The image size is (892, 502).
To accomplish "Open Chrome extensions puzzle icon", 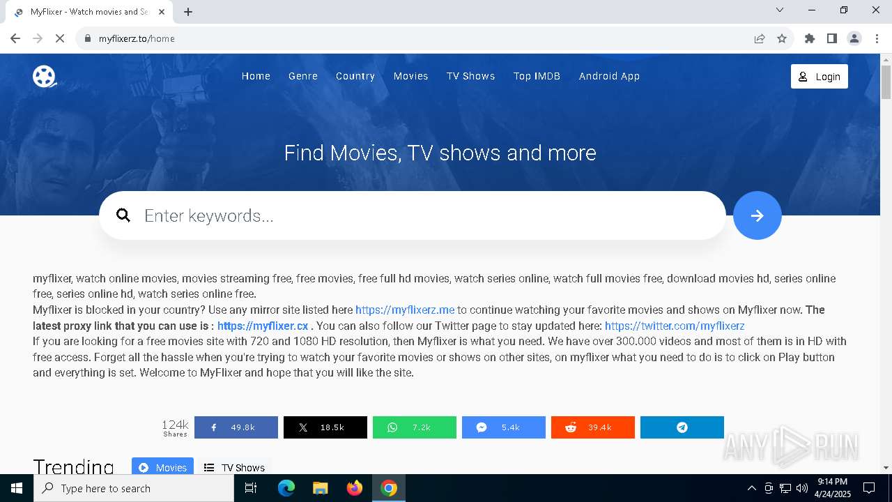I will pos(810,38).
